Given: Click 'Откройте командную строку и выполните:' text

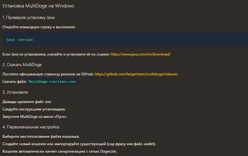Looking at the screenshot, I should click(x=39, y=27).
